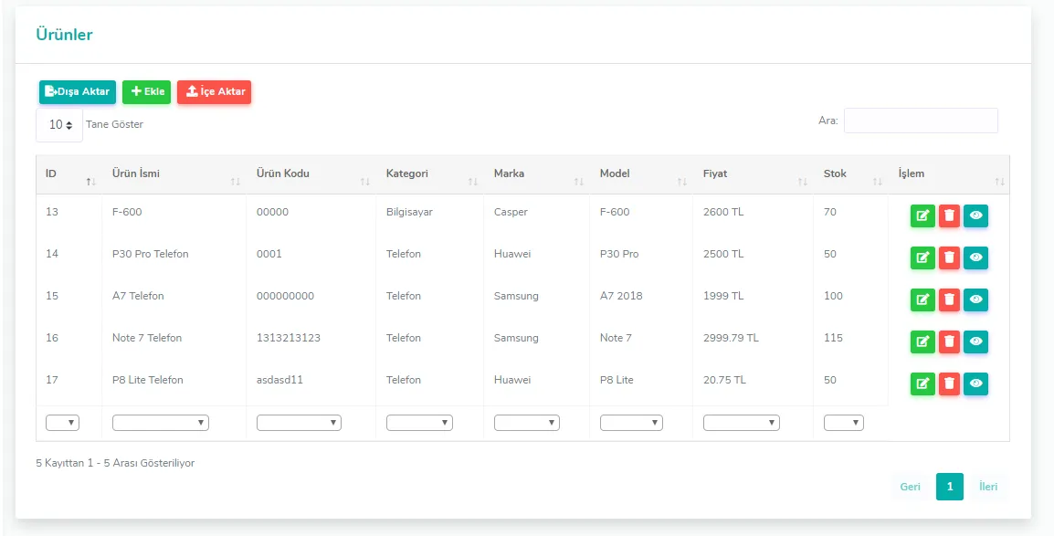Delete the F-600 product

(949, 215)
